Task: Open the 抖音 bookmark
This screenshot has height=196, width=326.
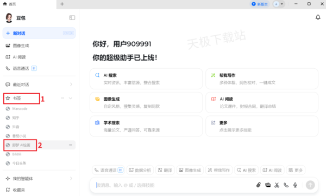Action: (39, 127)
